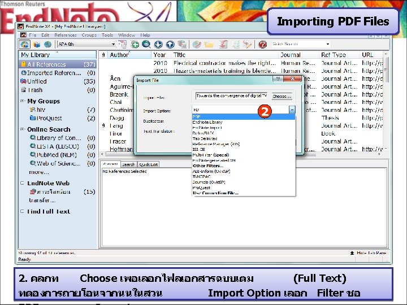This screenshot has height=305, width=407.
Task: Click Return to Word Processor toolbar icon
Action: (247, 45)
